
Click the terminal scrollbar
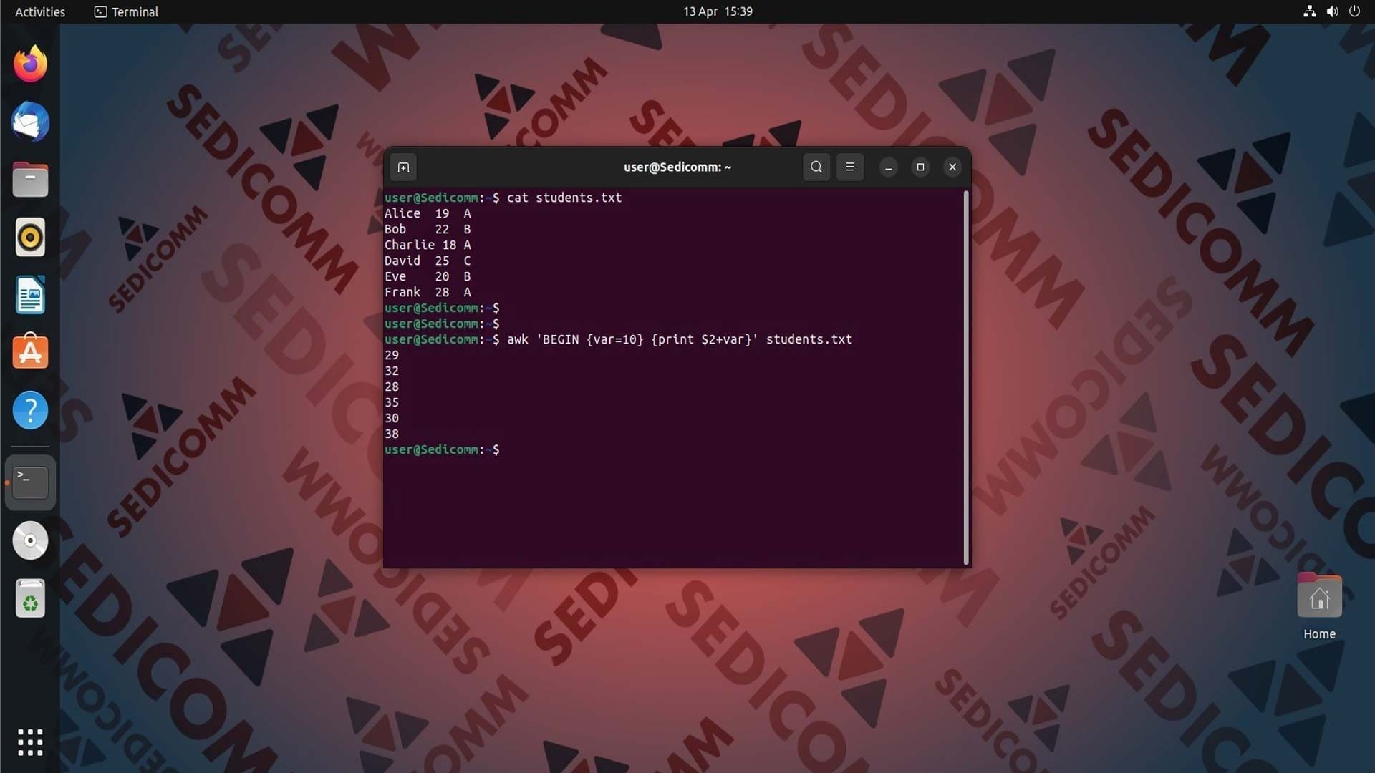click(966, 377)
